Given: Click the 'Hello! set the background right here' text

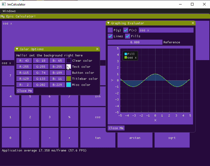Looking at the screenshot, I should tap(49, 55).
